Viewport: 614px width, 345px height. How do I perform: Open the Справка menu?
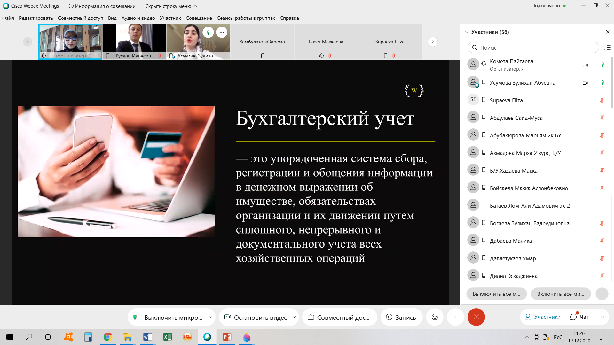pos(289,18)
